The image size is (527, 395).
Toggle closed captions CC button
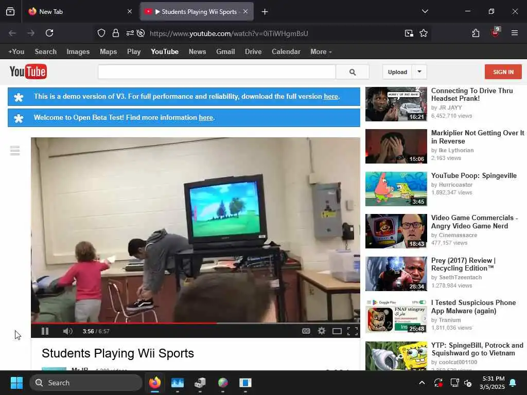(306, 331)
